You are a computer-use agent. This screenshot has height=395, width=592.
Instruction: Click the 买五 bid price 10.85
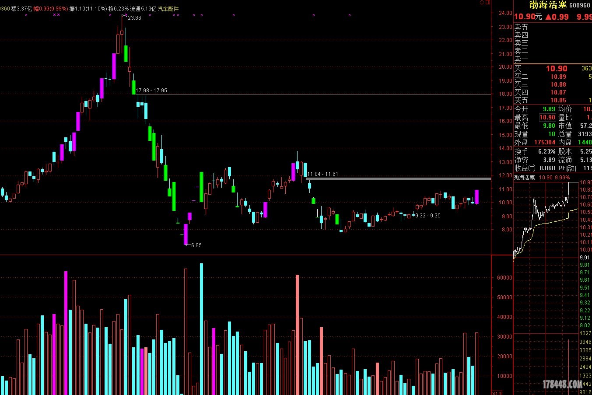(x=558, y=100)
